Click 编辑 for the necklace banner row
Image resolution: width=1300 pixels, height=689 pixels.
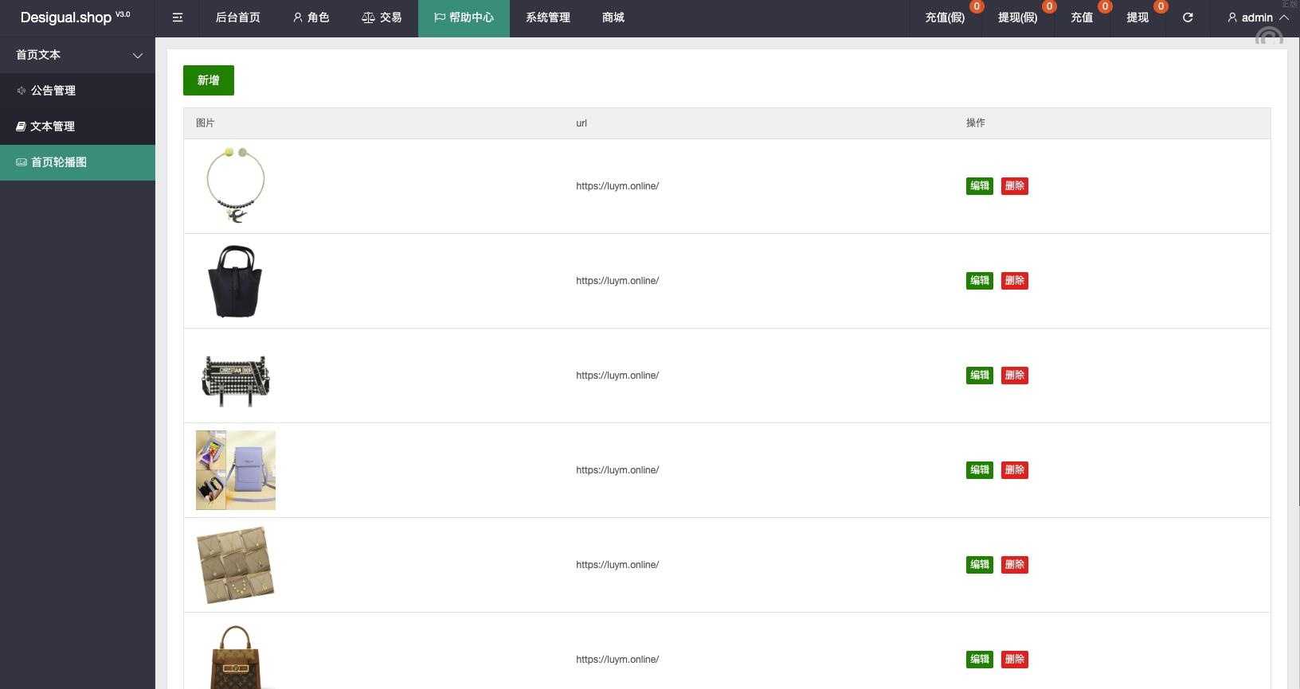(x=979, y=186)
